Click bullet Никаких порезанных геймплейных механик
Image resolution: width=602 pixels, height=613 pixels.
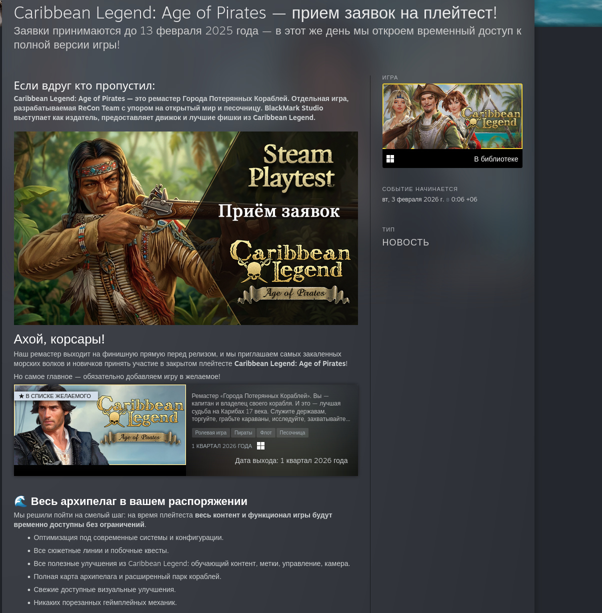[x=105, y=603]
